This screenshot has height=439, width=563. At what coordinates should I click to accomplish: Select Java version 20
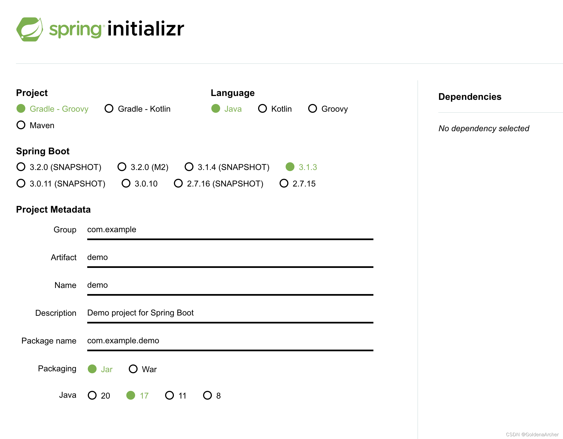click(x=99, y=396)
